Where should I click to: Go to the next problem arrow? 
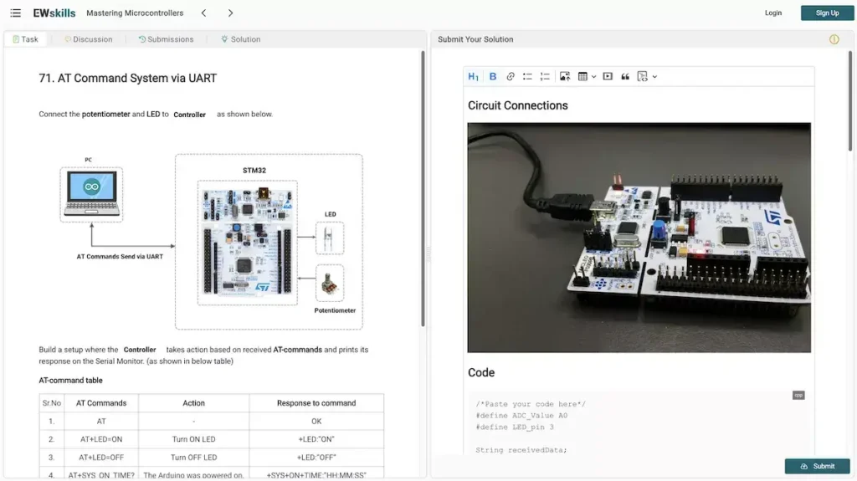pyautogui.click(x=230, y=13)
